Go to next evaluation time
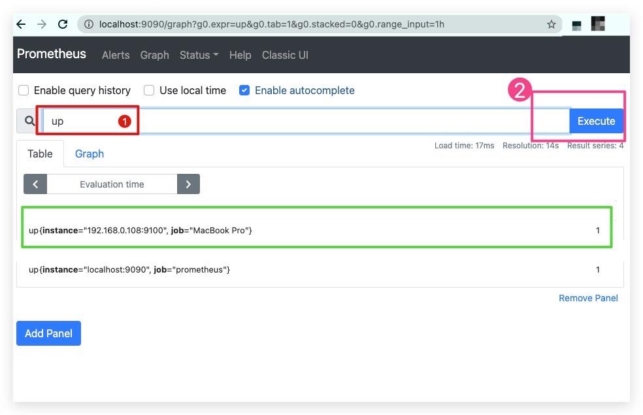The image size is (643, 415). 188,184
